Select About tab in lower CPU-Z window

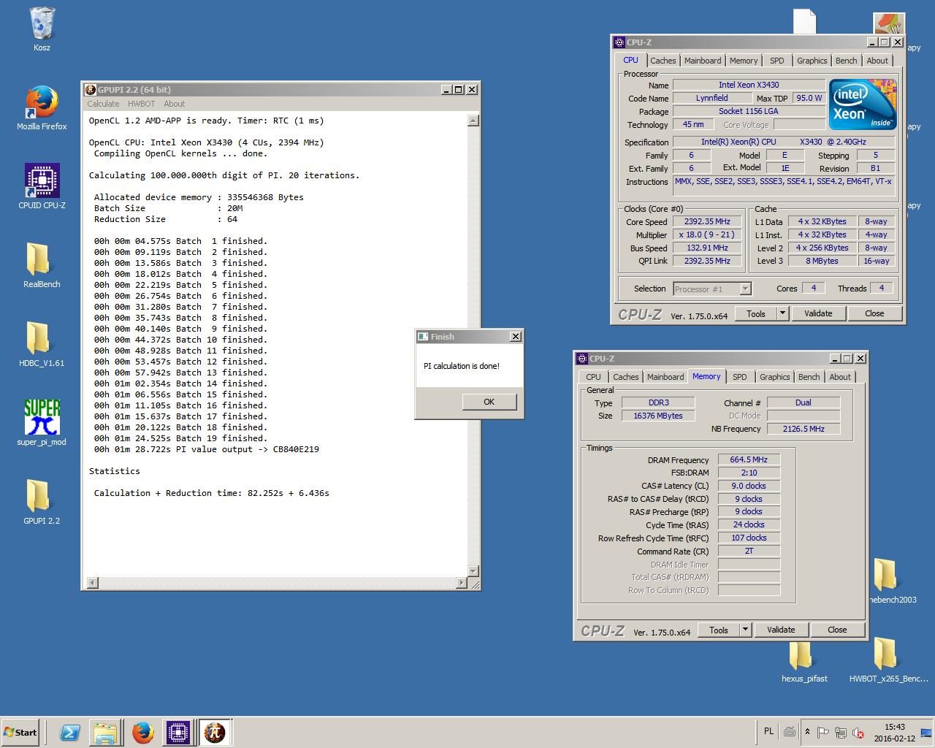pyautogui.click(x=840, y=377)
